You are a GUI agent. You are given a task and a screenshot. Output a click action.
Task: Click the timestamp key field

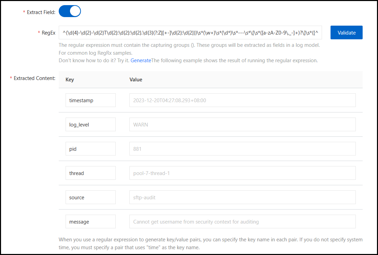coord(90,100)
